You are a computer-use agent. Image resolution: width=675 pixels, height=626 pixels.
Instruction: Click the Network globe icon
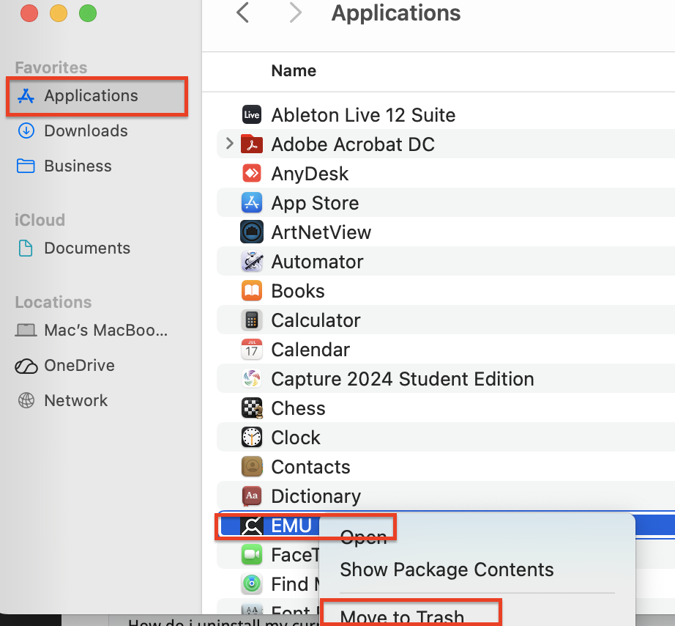tap(26, 400)
